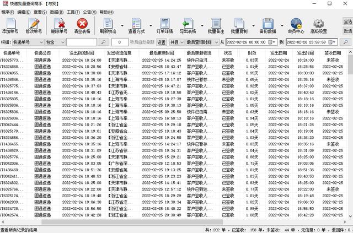353x233 pixels.
Task: Click the 【广东省深 cell
Action: pyautogui.click(x=120, y=164)
